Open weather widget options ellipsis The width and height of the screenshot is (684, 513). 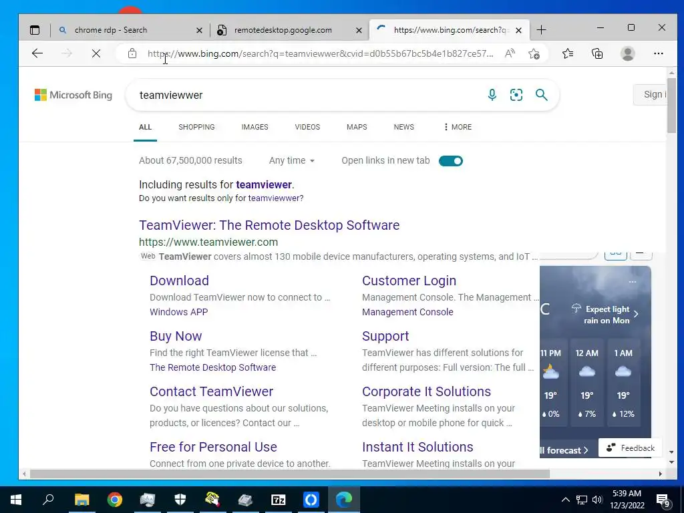coord(632,282)
